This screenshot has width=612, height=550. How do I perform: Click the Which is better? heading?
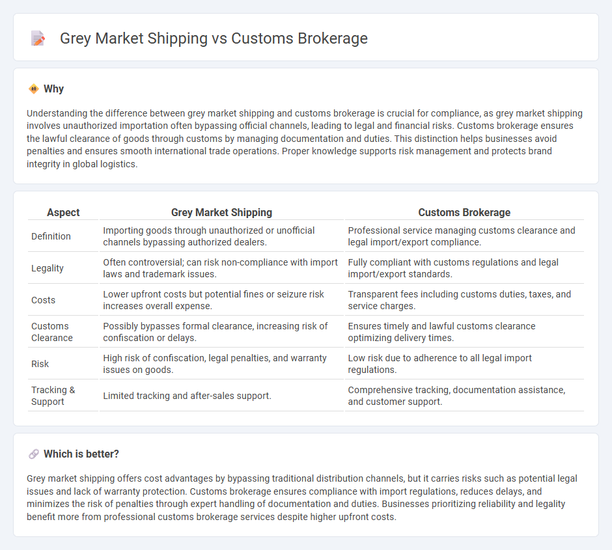(81, 454)
